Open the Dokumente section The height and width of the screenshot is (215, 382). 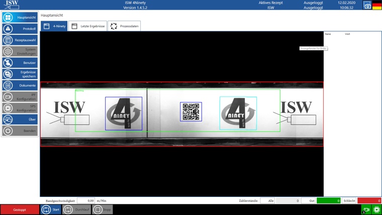pos(20,86)
